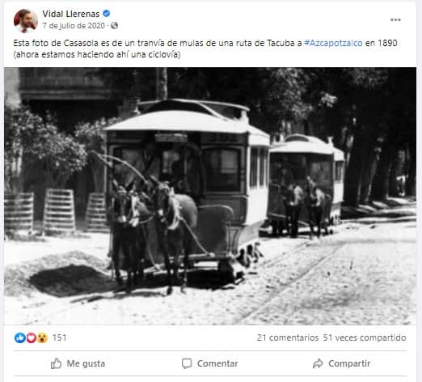Image resolution: width=422 pixels, height=382 pixels.
Task: Click the thumbs-up icon beside Me gusta
Action: tap(56, 363)
